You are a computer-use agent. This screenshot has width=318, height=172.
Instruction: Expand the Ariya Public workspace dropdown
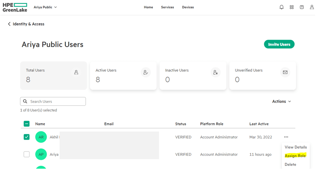tap(45, 7)
